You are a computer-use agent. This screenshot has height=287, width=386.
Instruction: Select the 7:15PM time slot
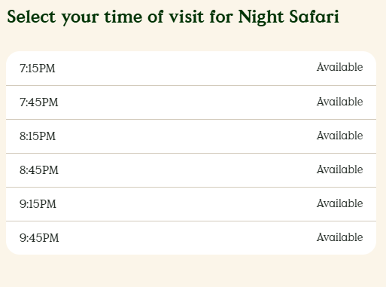[x=191, y=69]
